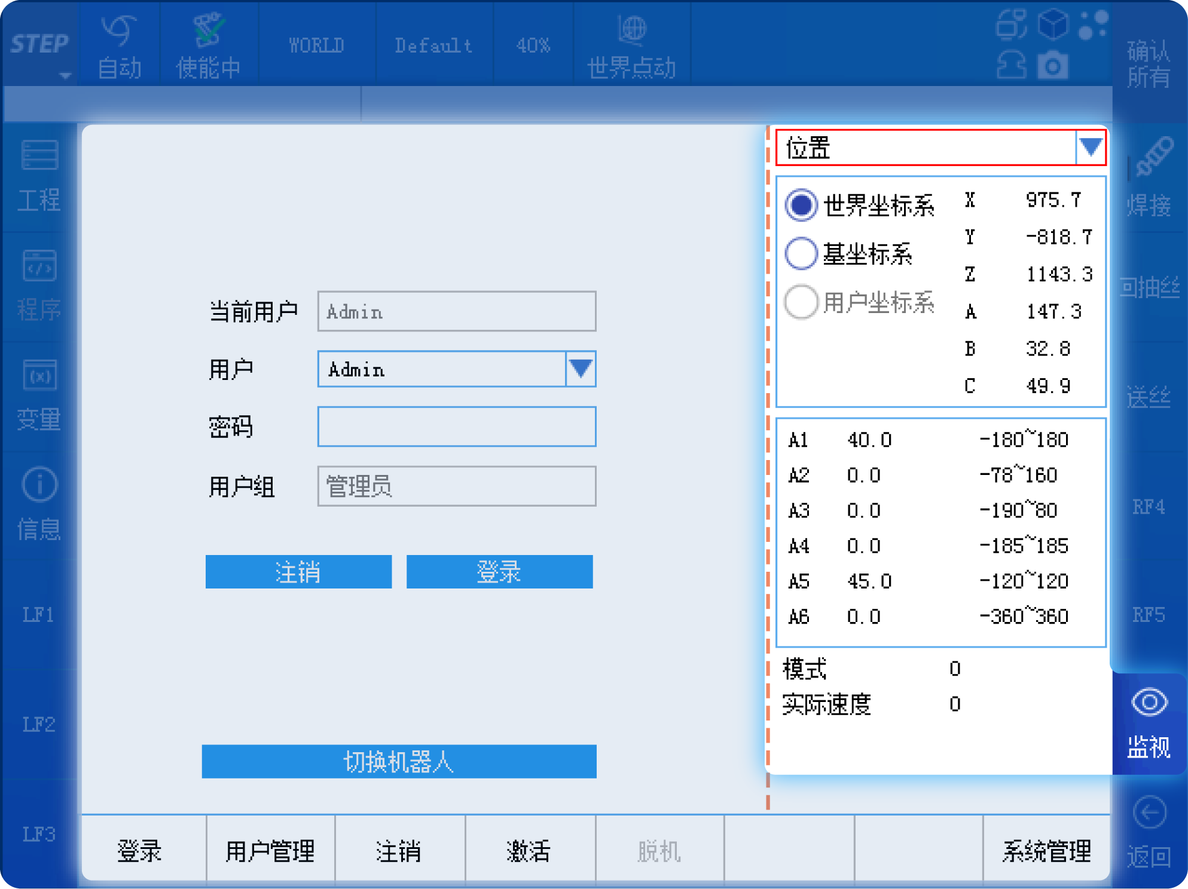1188x889 pixels.
Task: Switch to the 激活 tab
Action: coord(529,851)
